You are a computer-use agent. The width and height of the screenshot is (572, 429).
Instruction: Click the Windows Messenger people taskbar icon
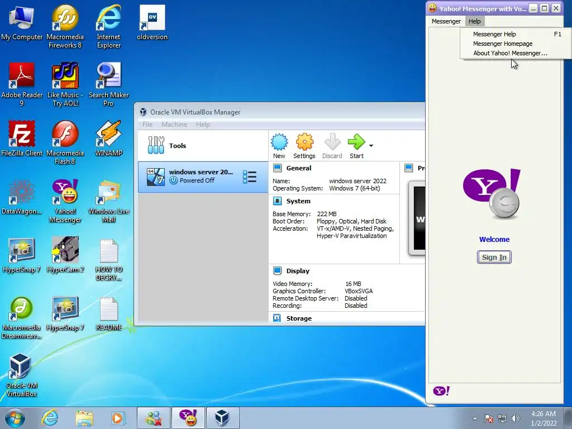tap(154, 418)
